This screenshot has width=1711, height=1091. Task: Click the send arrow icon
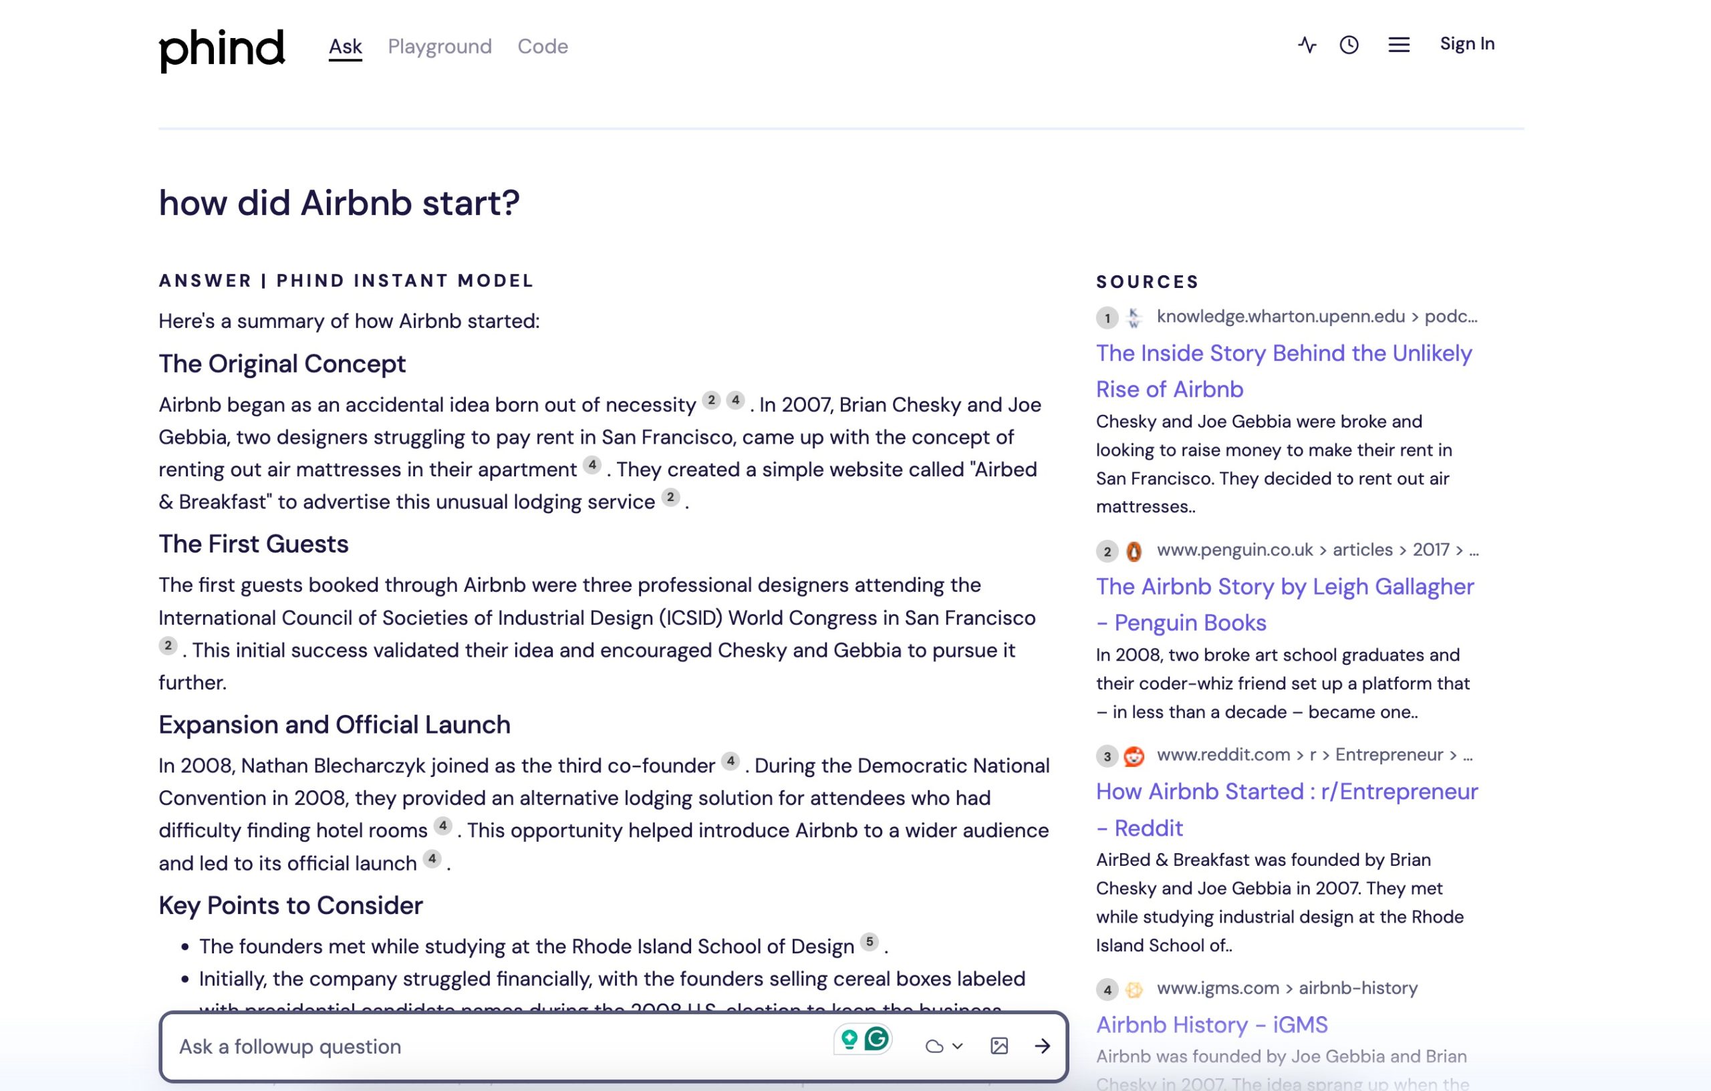tap(1041, 1046)
